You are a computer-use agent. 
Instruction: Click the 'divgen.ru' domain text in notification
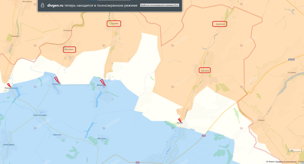[55, 5]
